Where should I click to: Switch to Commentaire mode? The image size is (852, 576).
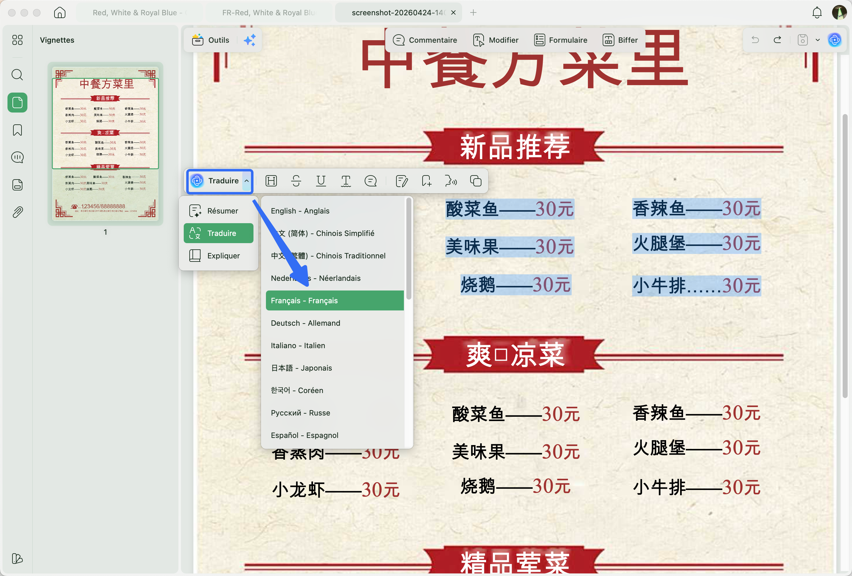[425, 40]
